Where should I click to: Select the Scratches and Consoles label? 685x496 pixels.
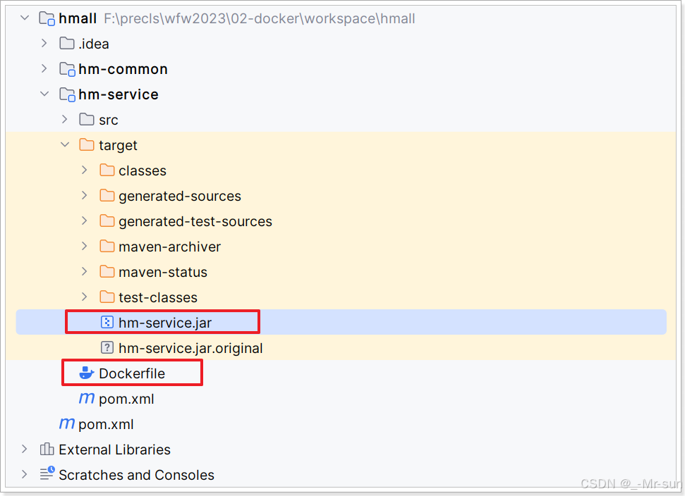pyautogui.click(x=136, y=475)
